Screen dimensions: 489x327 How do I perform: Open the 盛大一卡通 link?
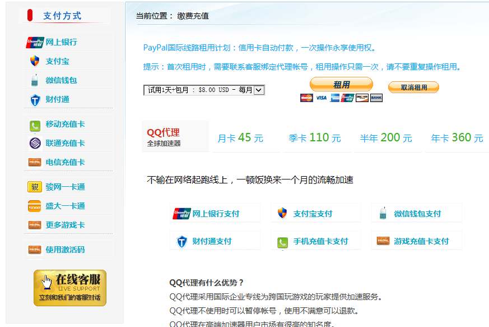coord(65,206)
